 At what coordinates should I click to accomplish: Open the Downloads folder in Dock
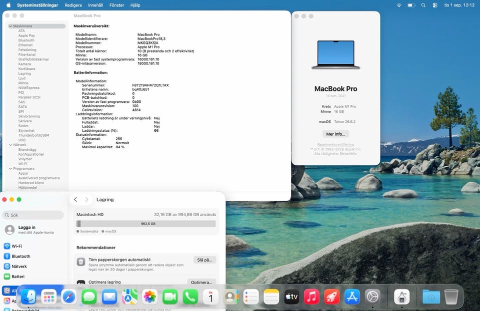(x=431, y=297)
